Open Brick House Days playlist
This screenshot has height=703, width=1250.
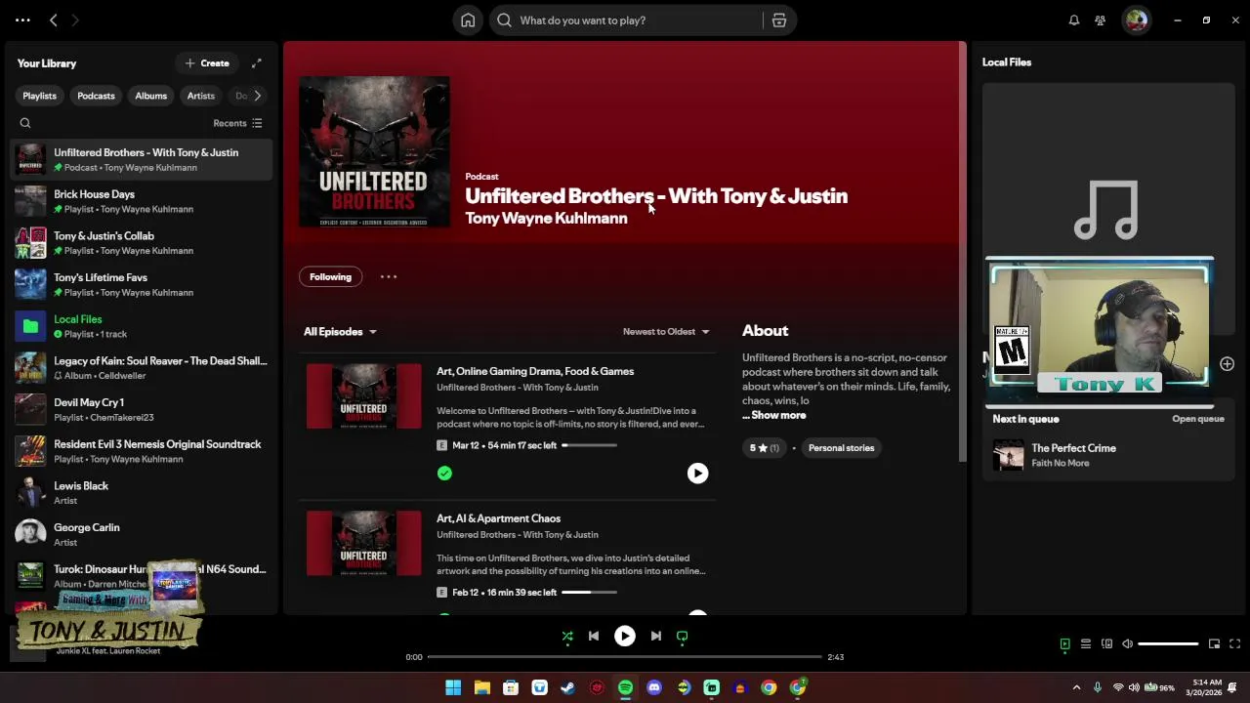[x=142, y=201]
